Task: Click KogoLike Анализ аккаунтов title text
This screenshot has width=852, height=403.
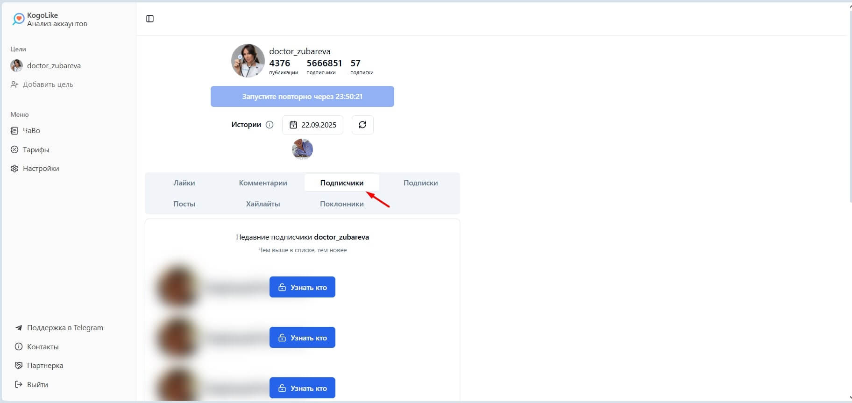Action: click(x=57, y=20)
